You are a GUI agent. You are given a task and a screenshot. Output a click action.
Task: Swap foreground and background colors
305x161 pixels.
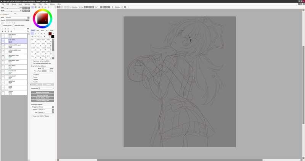coord(53,33)
